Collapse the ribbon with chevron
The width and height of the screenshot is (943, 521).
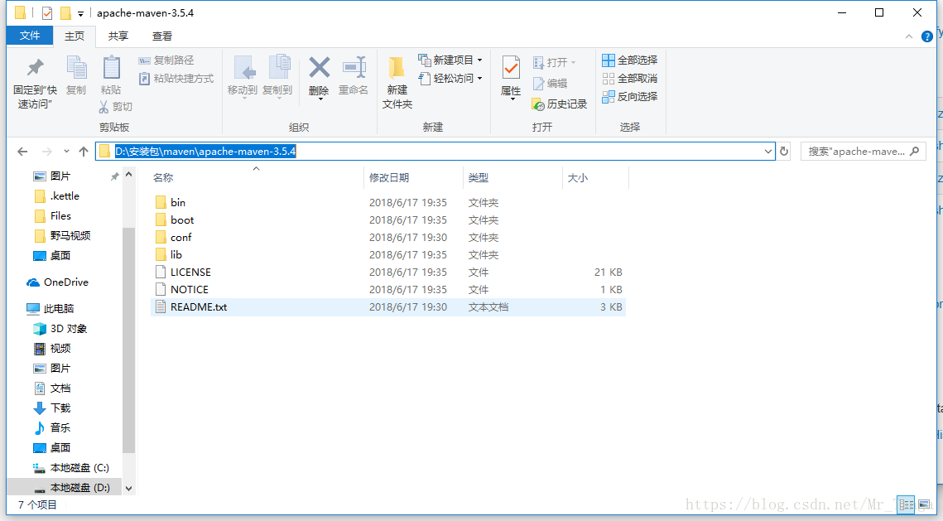pos(909,36)
